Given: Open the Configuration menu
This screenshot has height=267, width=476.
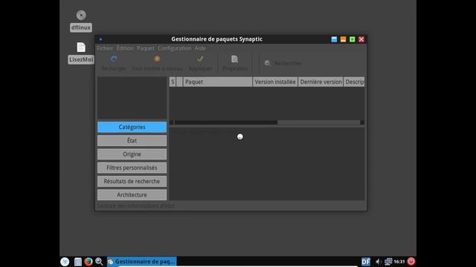Looking at the screenshot, I should point(175,48).
